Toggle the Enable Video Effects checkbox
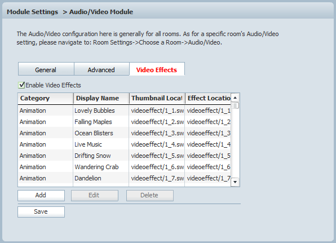336x243 pixels. (21, 85)
